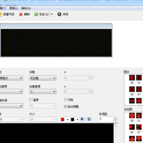Select picture 57 icon
This screenshot has width=143, height=143.
[x=139, y=89]
